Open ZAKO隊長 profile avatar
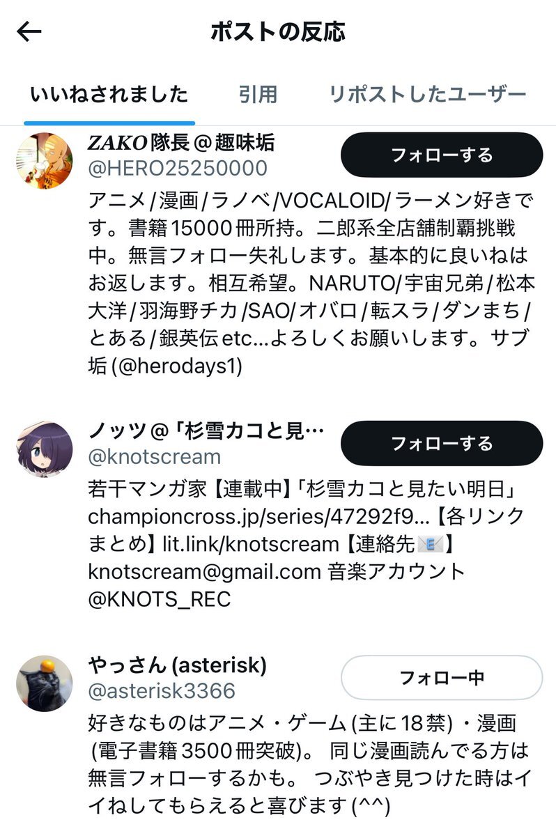The image size is (556, 836). pyautogui.click(x=45, y=161)
